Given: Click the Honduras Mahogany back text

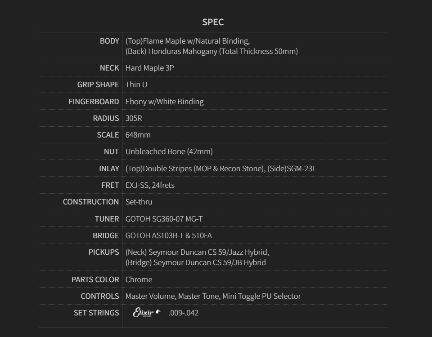Looking at the screenshot, I should pyautogui.click(x=211, y=51).
